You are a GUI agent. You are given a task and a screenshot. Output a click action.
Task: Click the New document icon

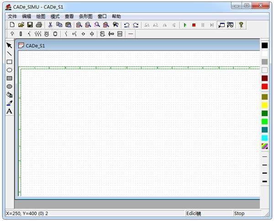coord(12,25)
